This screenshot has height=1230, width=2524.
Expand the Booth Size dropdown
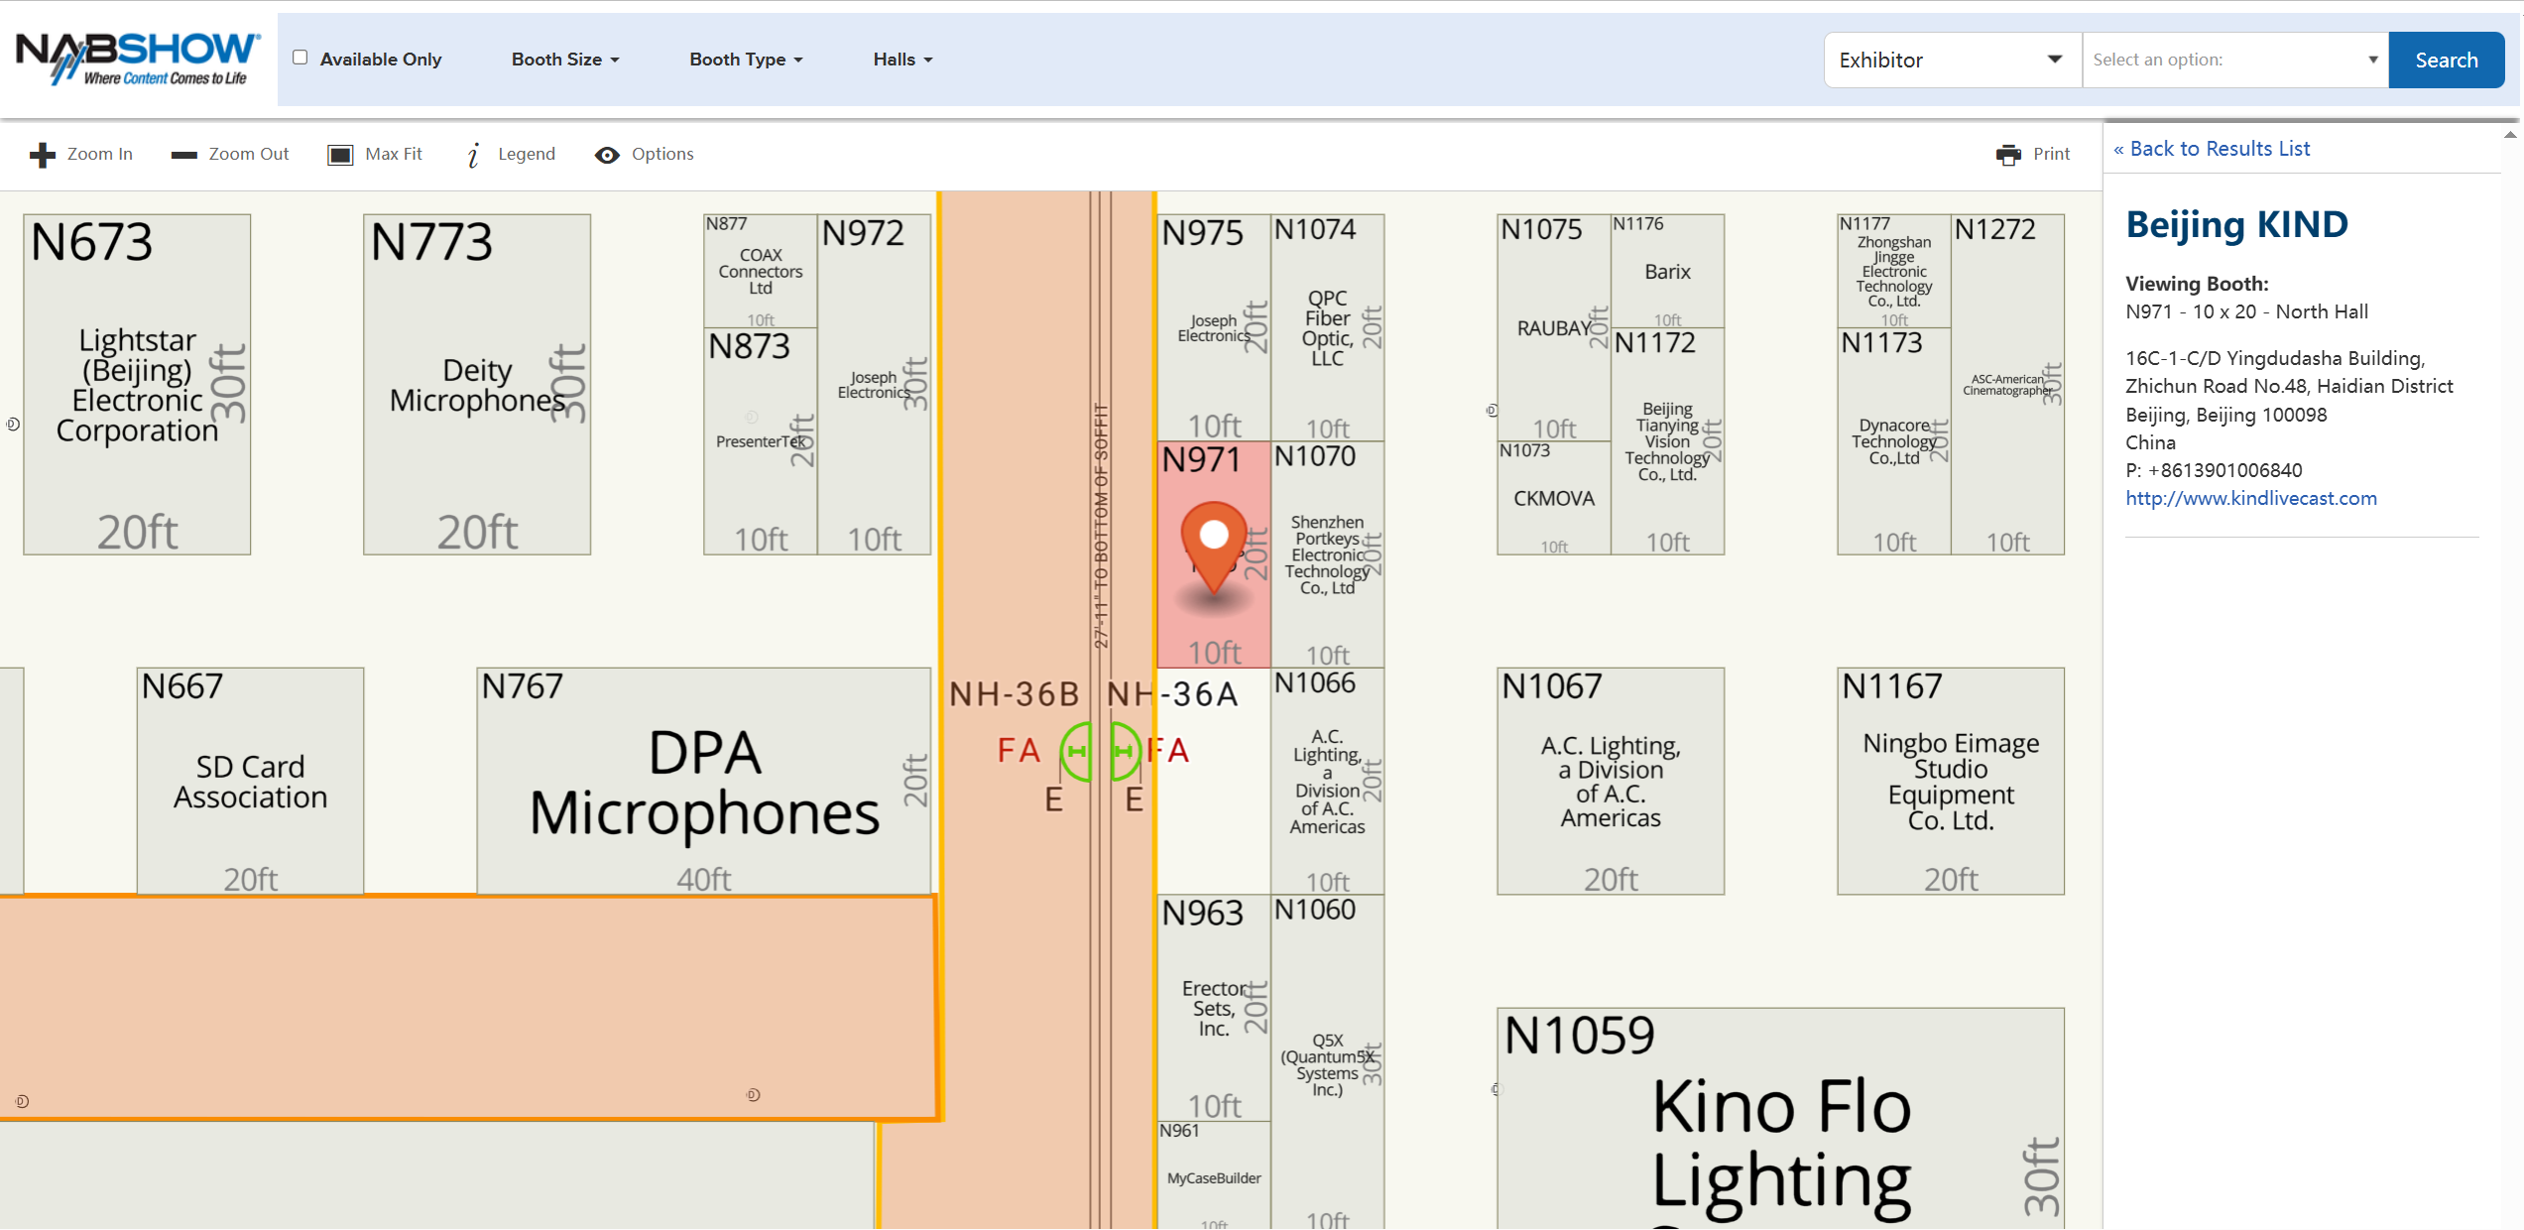pyautogui.click(x=565, y=60)
